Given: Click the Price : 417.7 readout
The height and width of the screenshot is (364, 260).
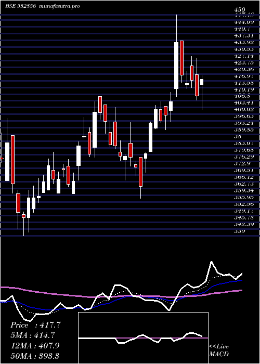Looking at the screenshot, I should click(x=35, y=325).
